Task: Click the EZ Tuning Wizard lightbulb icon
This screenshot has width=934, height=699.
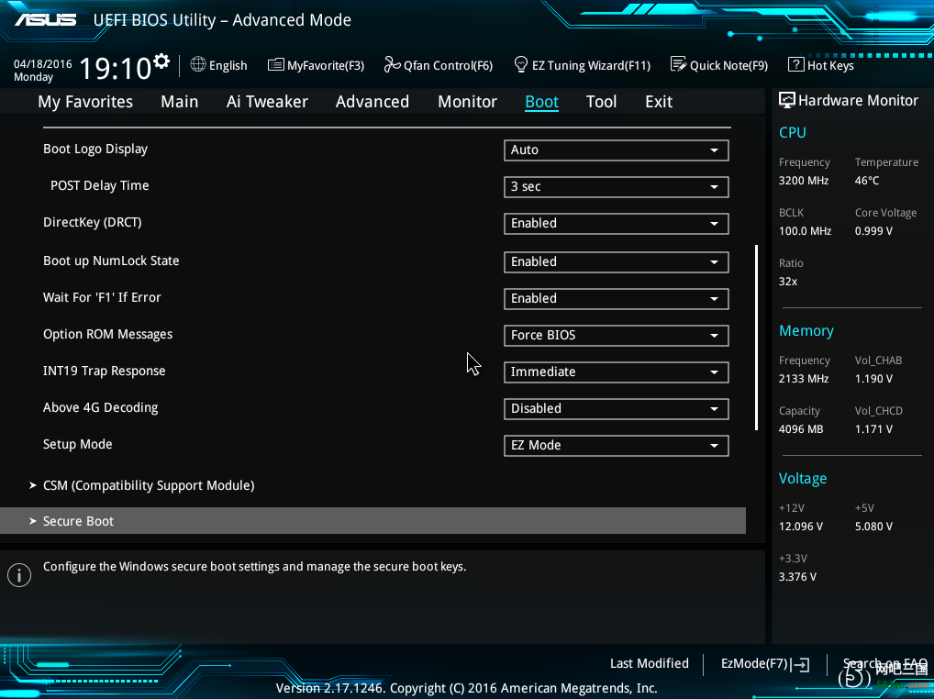Action: tap(520, 64)
